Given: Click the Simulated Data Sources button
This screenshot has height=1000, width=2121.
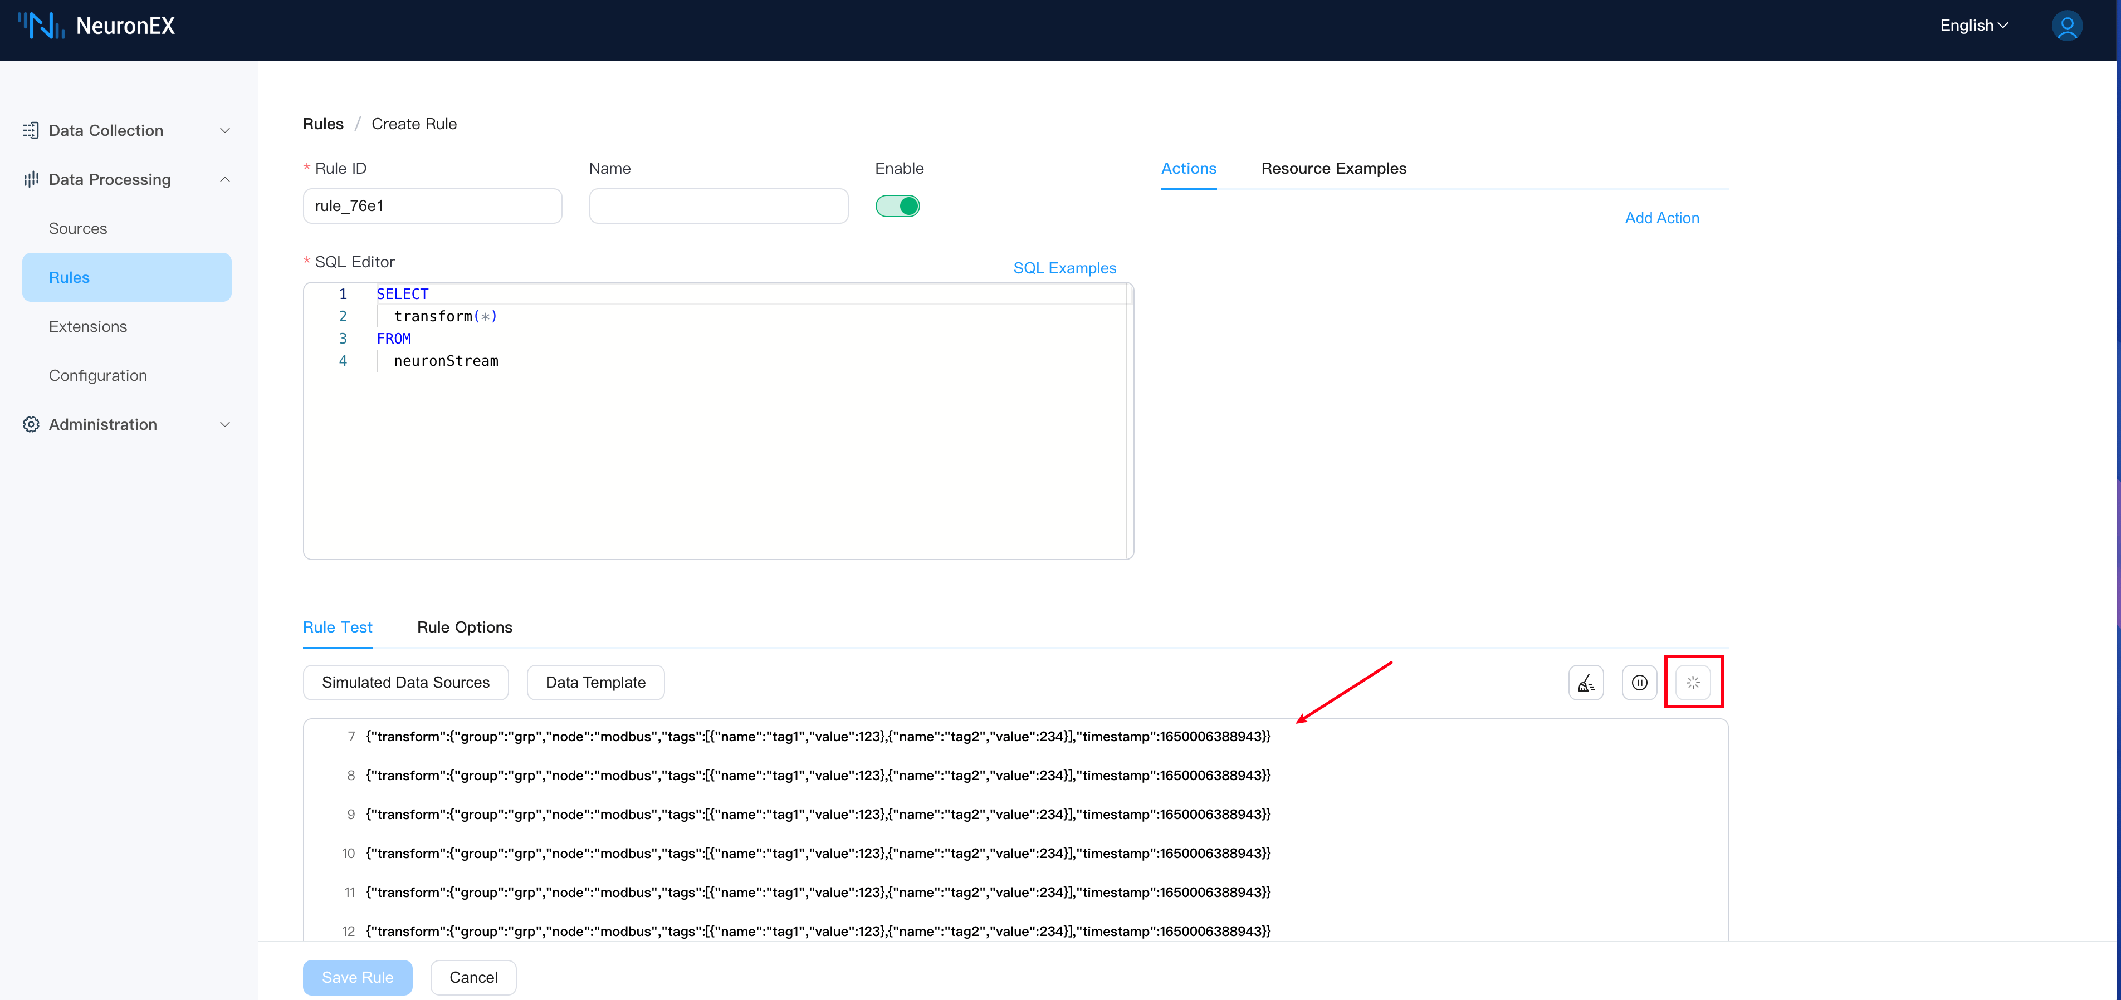Looking at the screenshot, I should (x=405, y=682).
